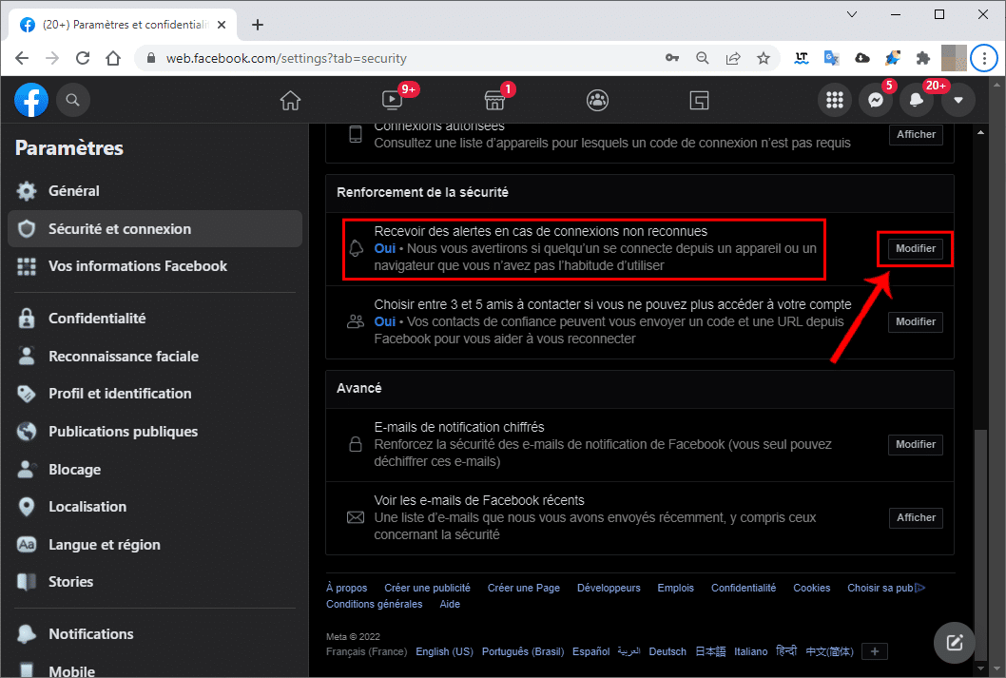Open Localisation settings
The height and width of the screenshot is (678, 1006).
tap(155, 507)
